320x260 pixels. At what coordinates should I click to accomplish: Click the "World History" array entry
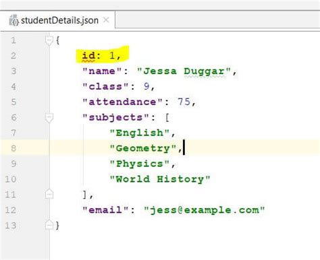click(160, 179)
